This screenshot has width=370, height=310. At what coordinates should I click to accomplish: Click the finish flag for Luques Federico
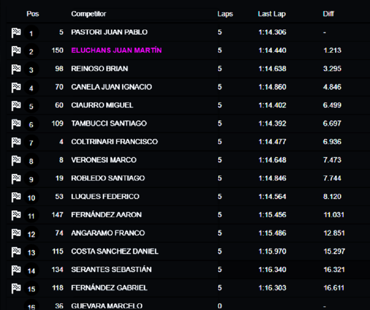tap(16, 197)
